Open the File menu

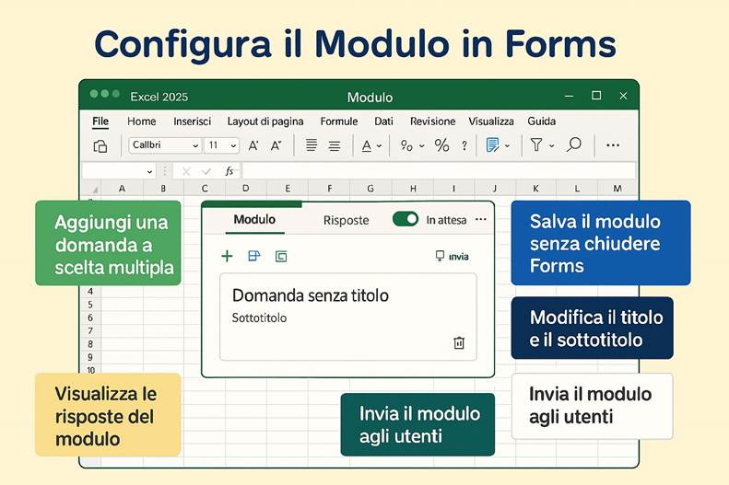(100, 121)
